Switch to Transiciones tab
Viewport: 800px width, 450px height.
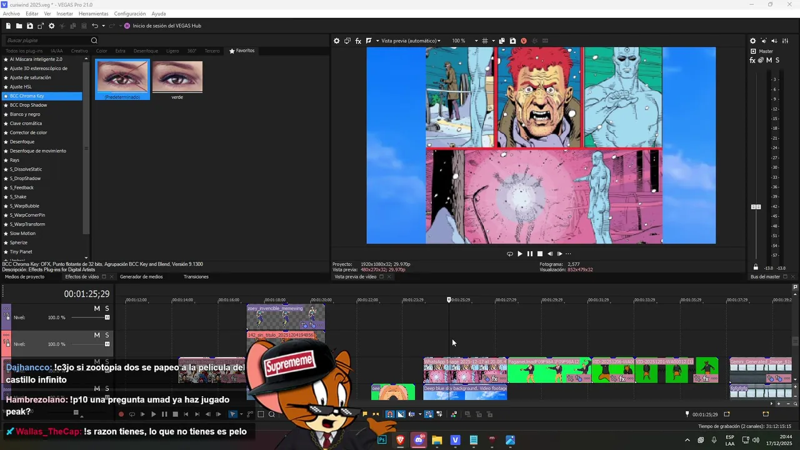tap(196, 277)
